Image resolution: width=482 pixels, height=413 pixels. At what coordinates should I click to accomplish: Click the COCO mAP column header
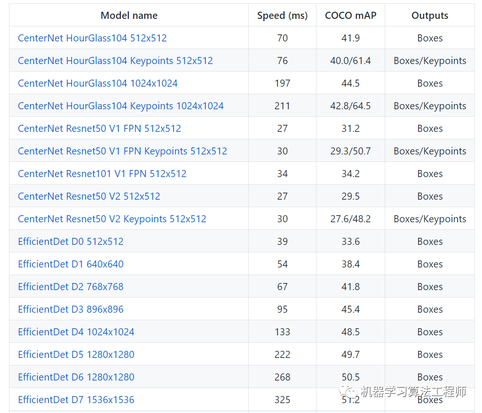point(350,16)
